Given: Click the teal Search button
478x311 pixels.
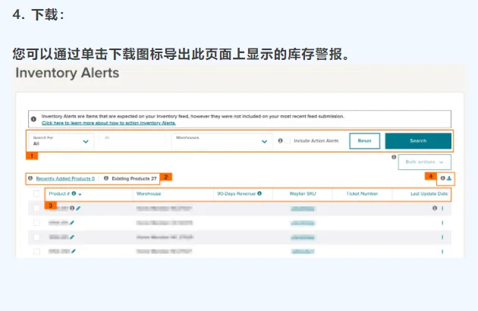Looking at the screenshot, I should coord(418,141).
